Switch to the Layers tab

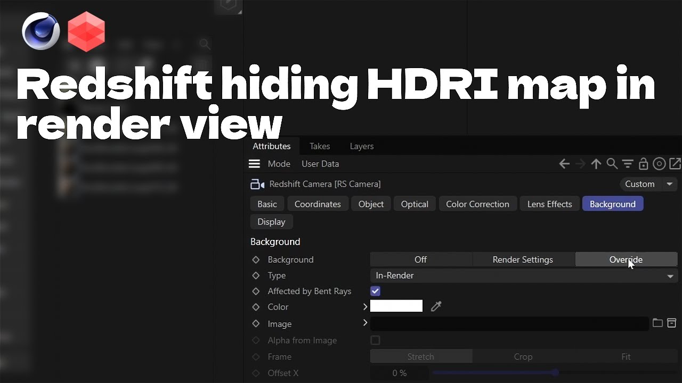pos(362,146)
